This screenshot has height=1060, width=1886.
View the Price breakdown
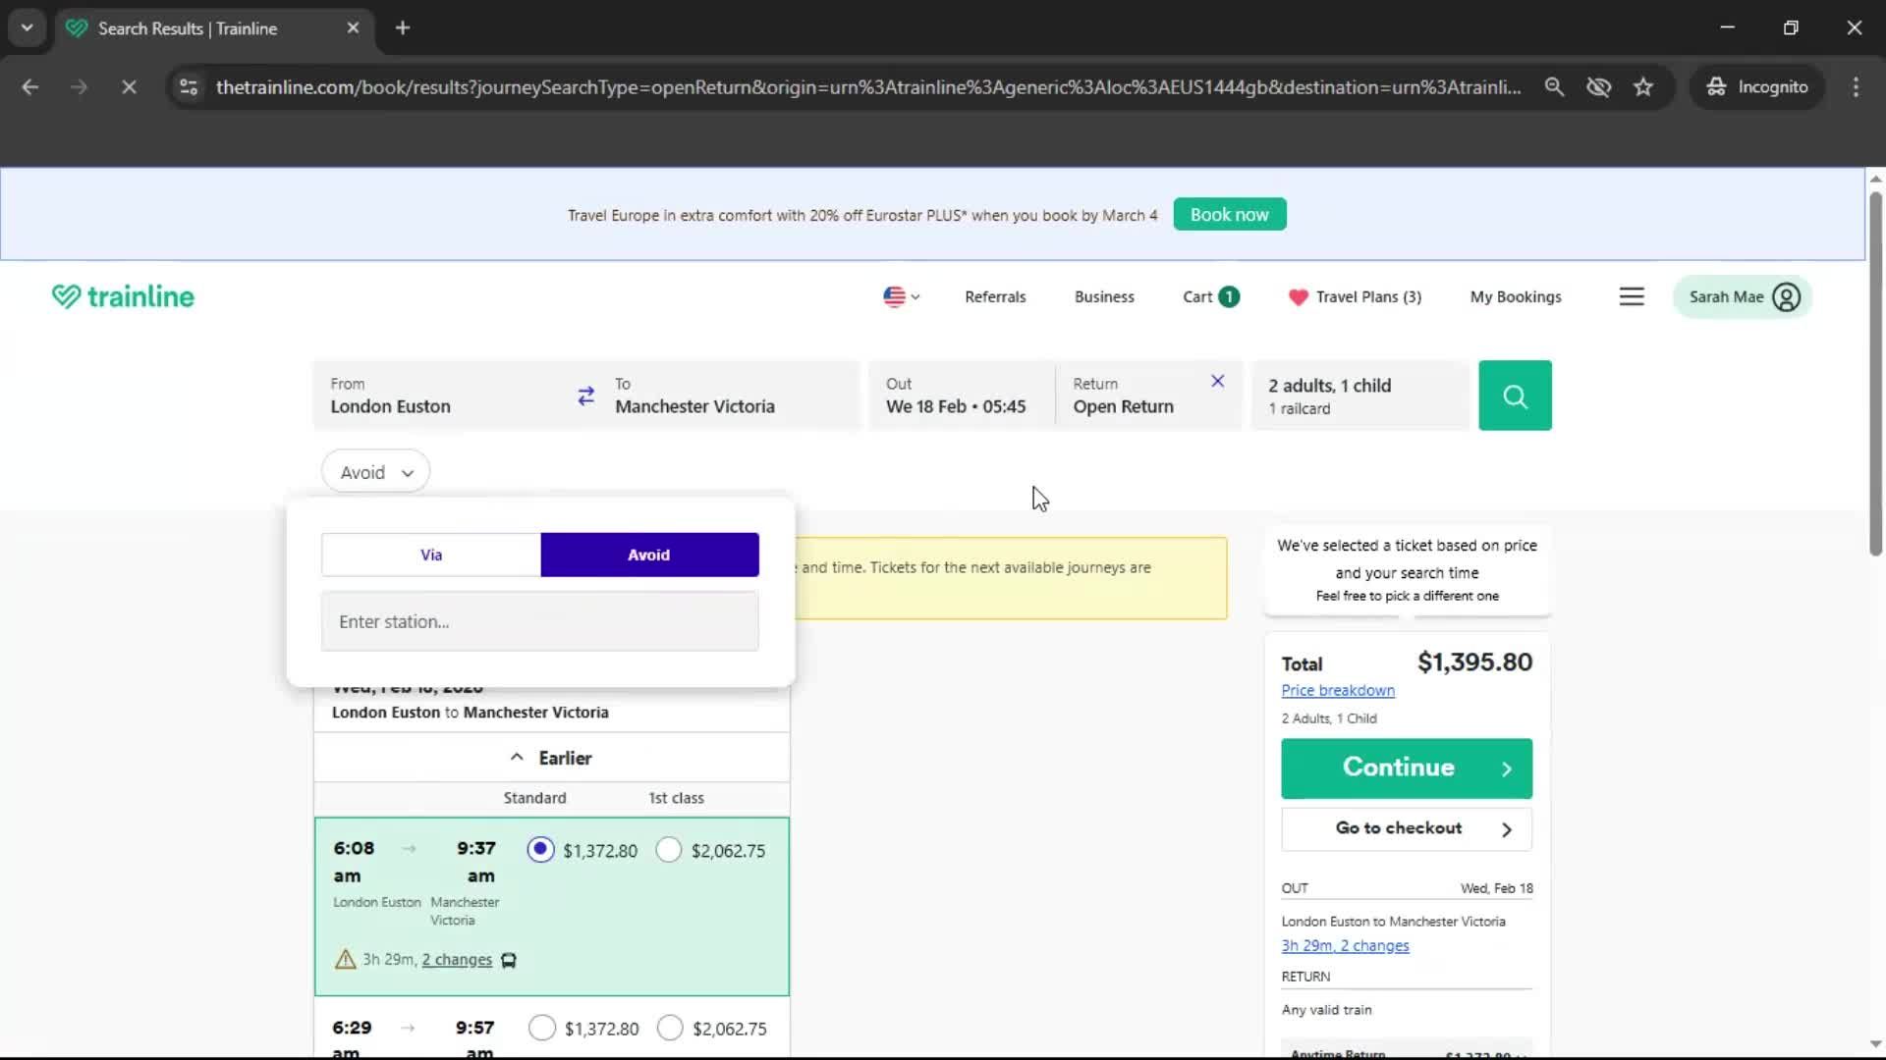1338,690
